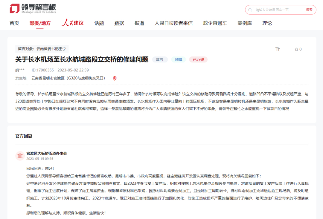Click the post ID:17900355 text
Image resolution: width=323 pixels, height=219 pixels.
pyautogui.click(x=43, y=70)
